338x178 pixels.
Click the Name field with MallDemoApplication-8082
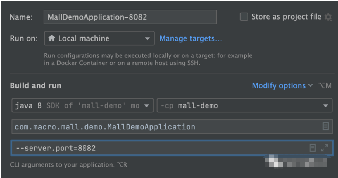(130, 17)
